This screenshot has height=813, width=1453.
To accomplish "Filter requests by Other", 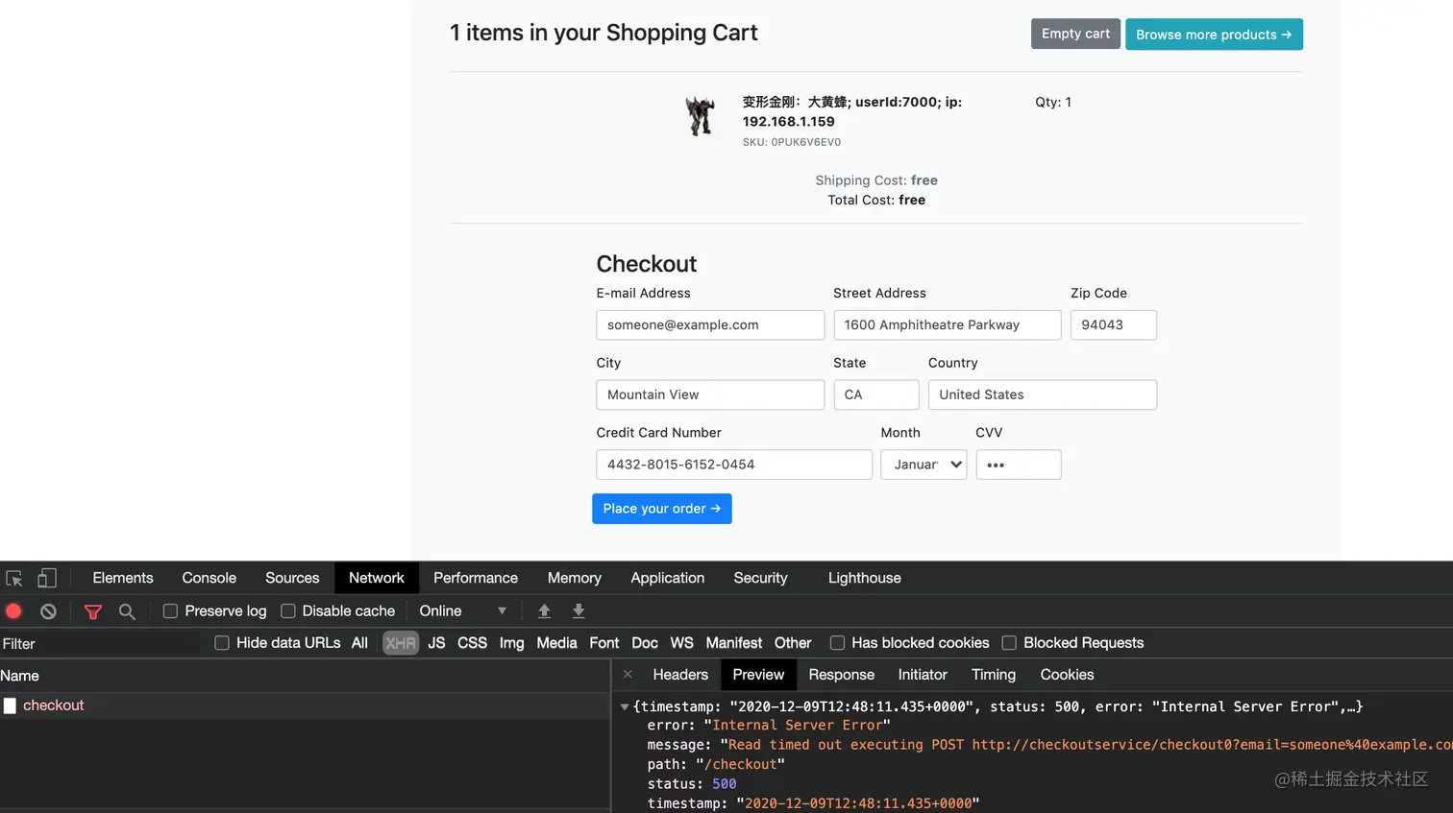I will tap(793, 643).
